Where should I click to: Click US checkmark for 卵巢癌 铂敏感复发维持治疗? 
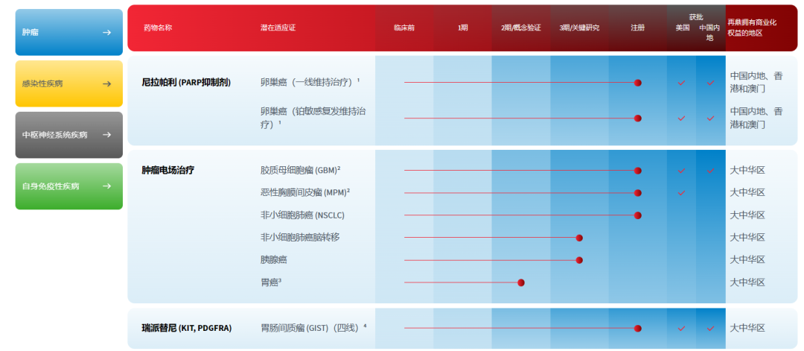[x=681, y=118]
